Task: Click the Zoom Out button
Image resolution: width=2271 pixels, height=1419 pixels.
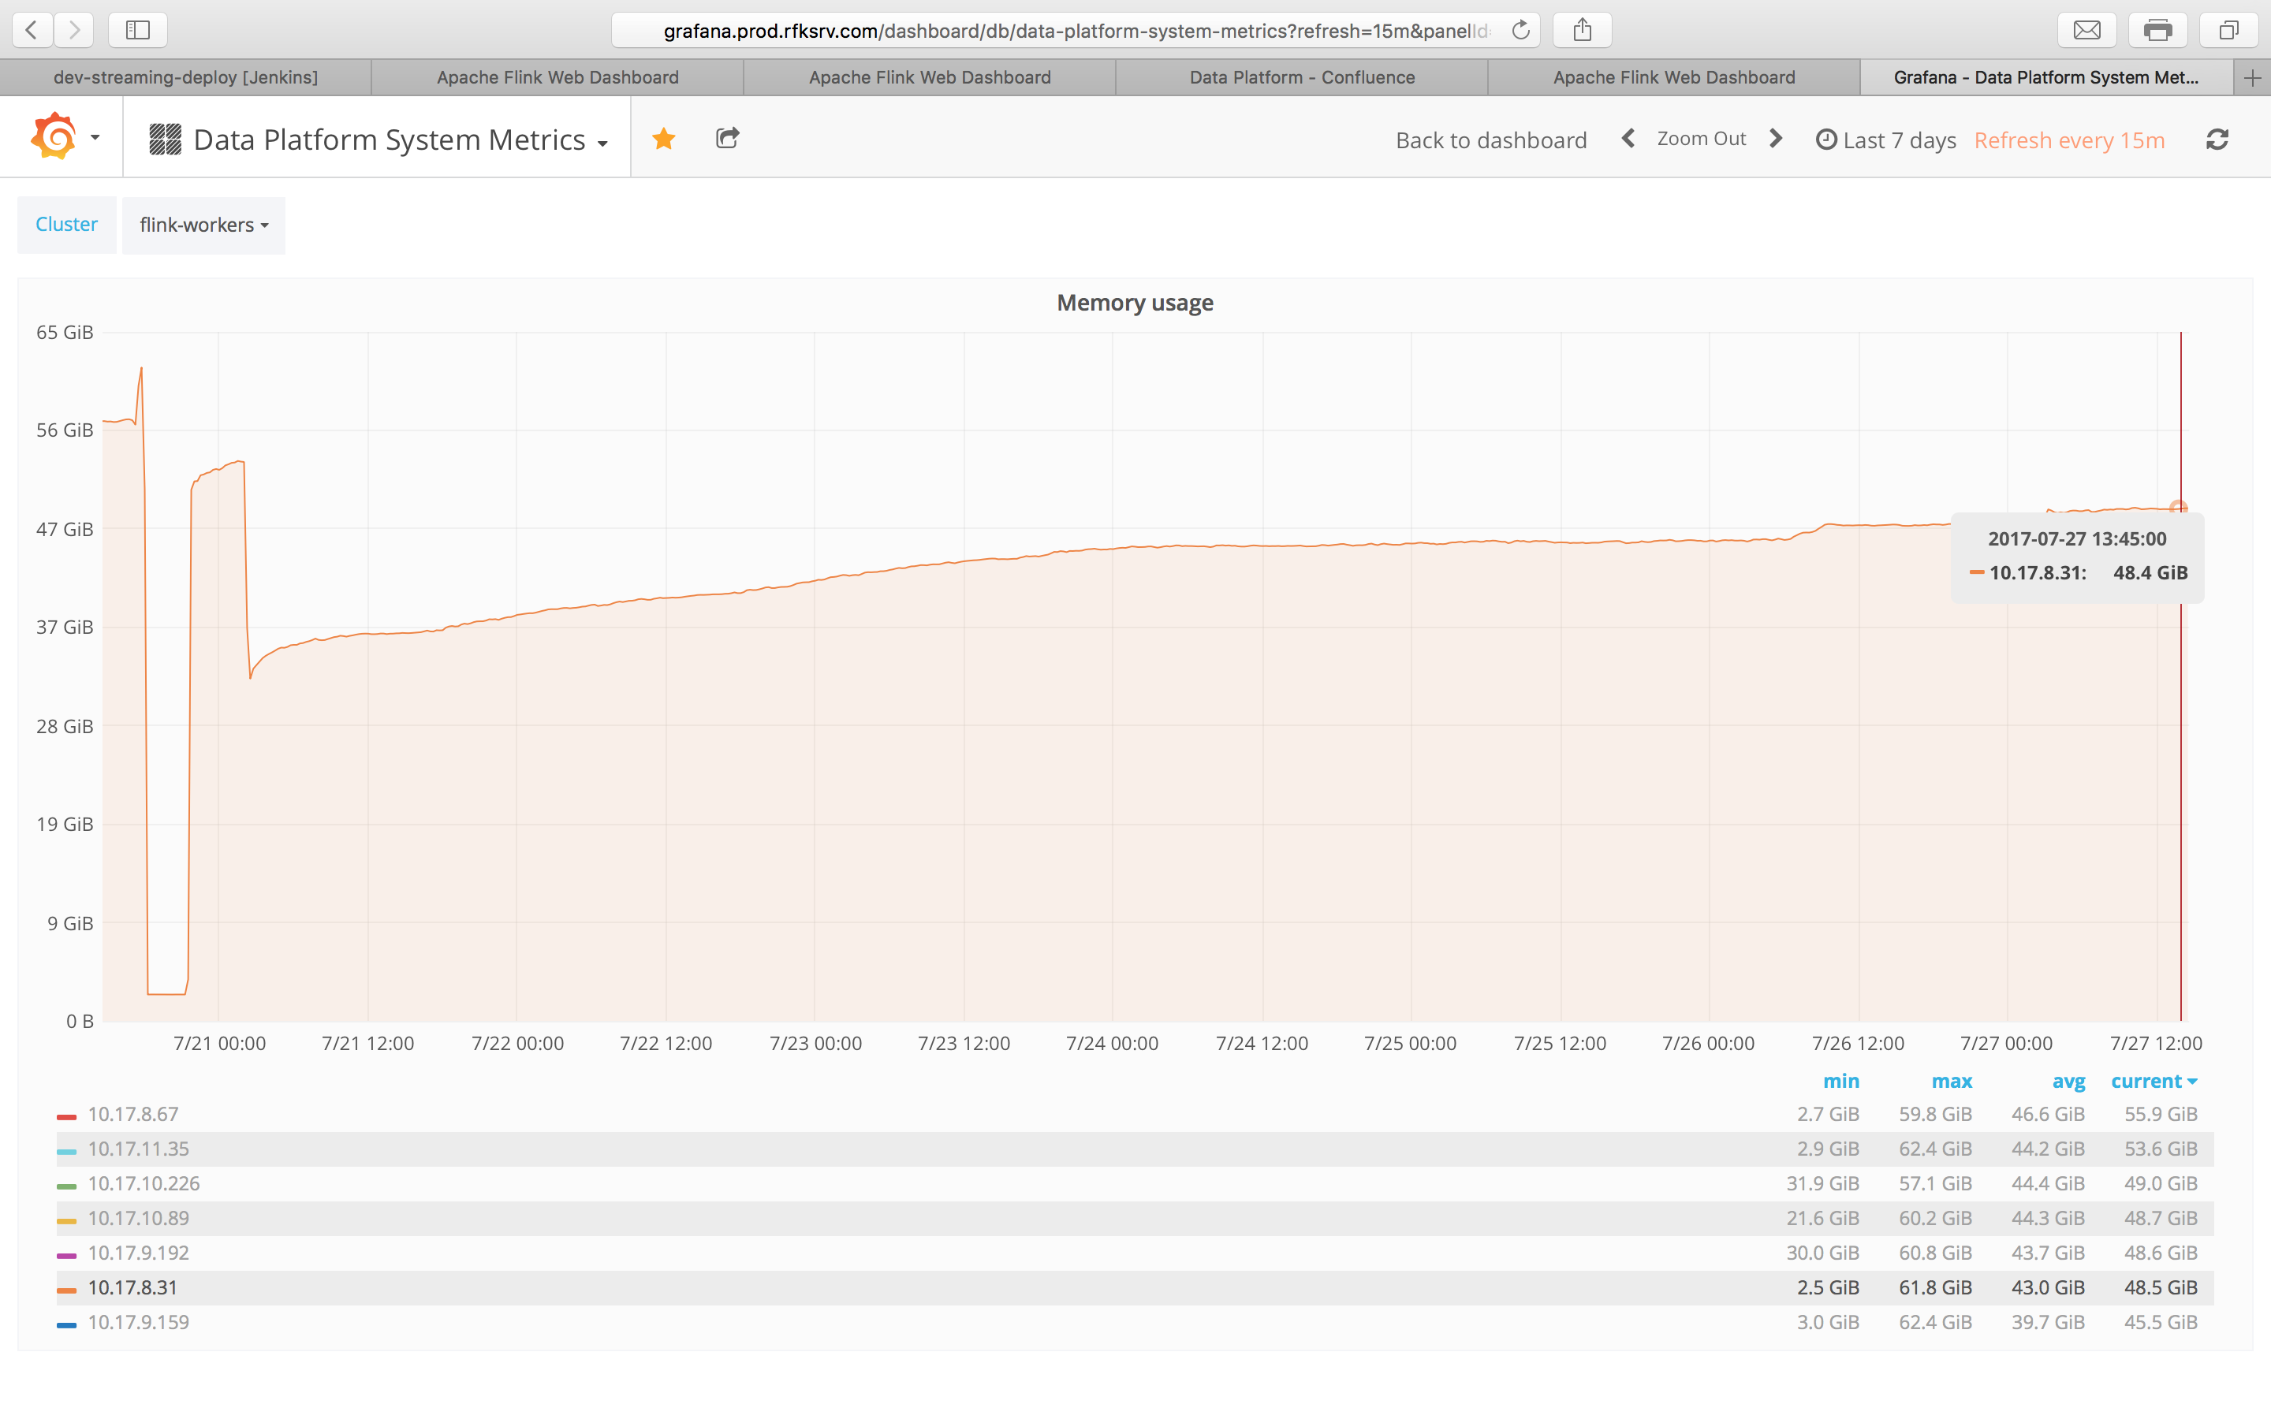Action: 1700,139
